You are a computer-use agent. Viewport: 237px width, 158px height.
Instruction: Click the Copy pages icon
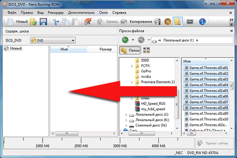point(66,22)
